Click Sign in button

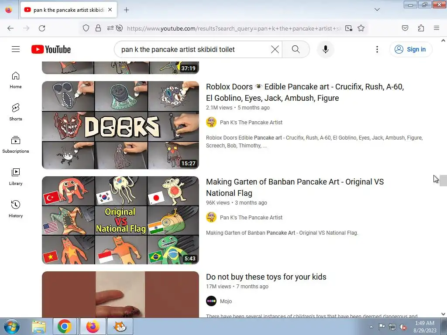tap(411, 49)
